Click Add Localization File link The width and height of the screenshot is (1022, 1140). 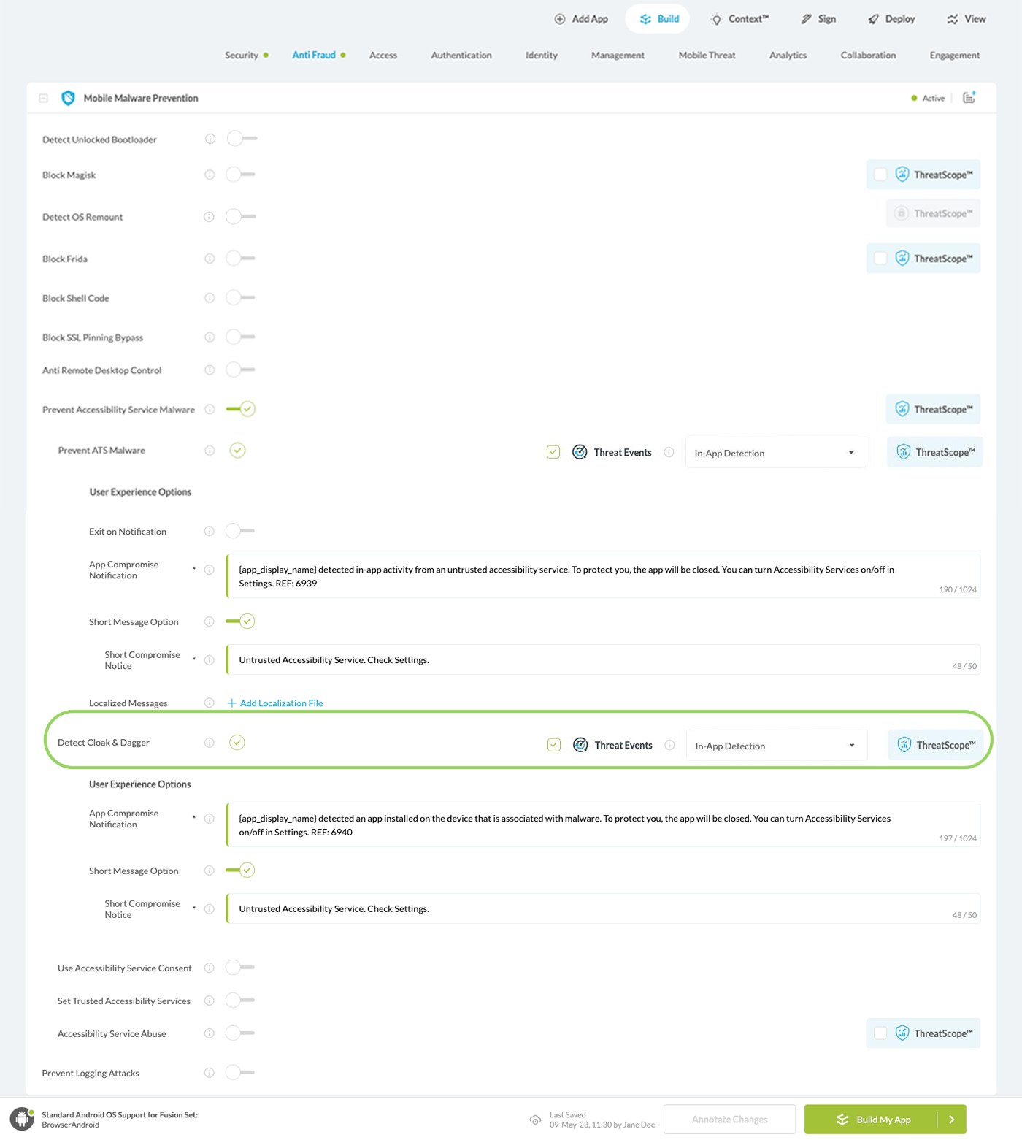point(280,703)
